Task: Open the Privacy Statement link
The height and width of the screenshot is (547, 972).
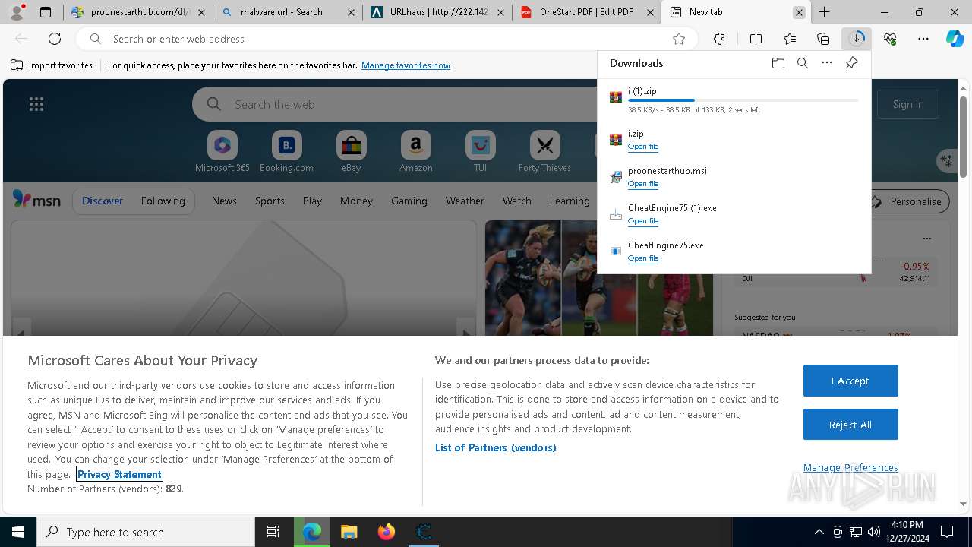Action: pyautogui.click(x=119, y=474)
